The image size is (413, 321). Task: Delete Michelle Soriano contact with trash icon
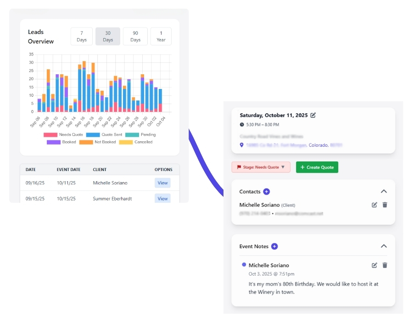385,205
